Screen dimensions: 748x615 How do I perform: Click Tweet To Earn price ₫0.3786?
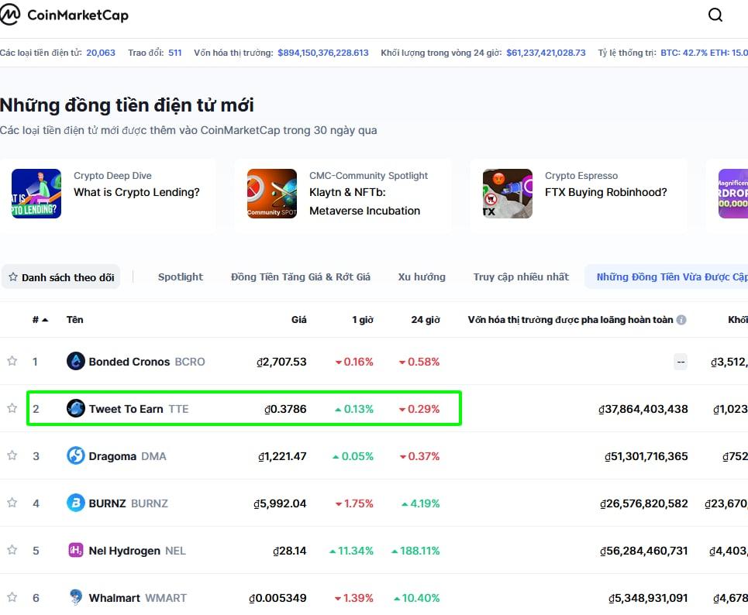coord(285,408)
